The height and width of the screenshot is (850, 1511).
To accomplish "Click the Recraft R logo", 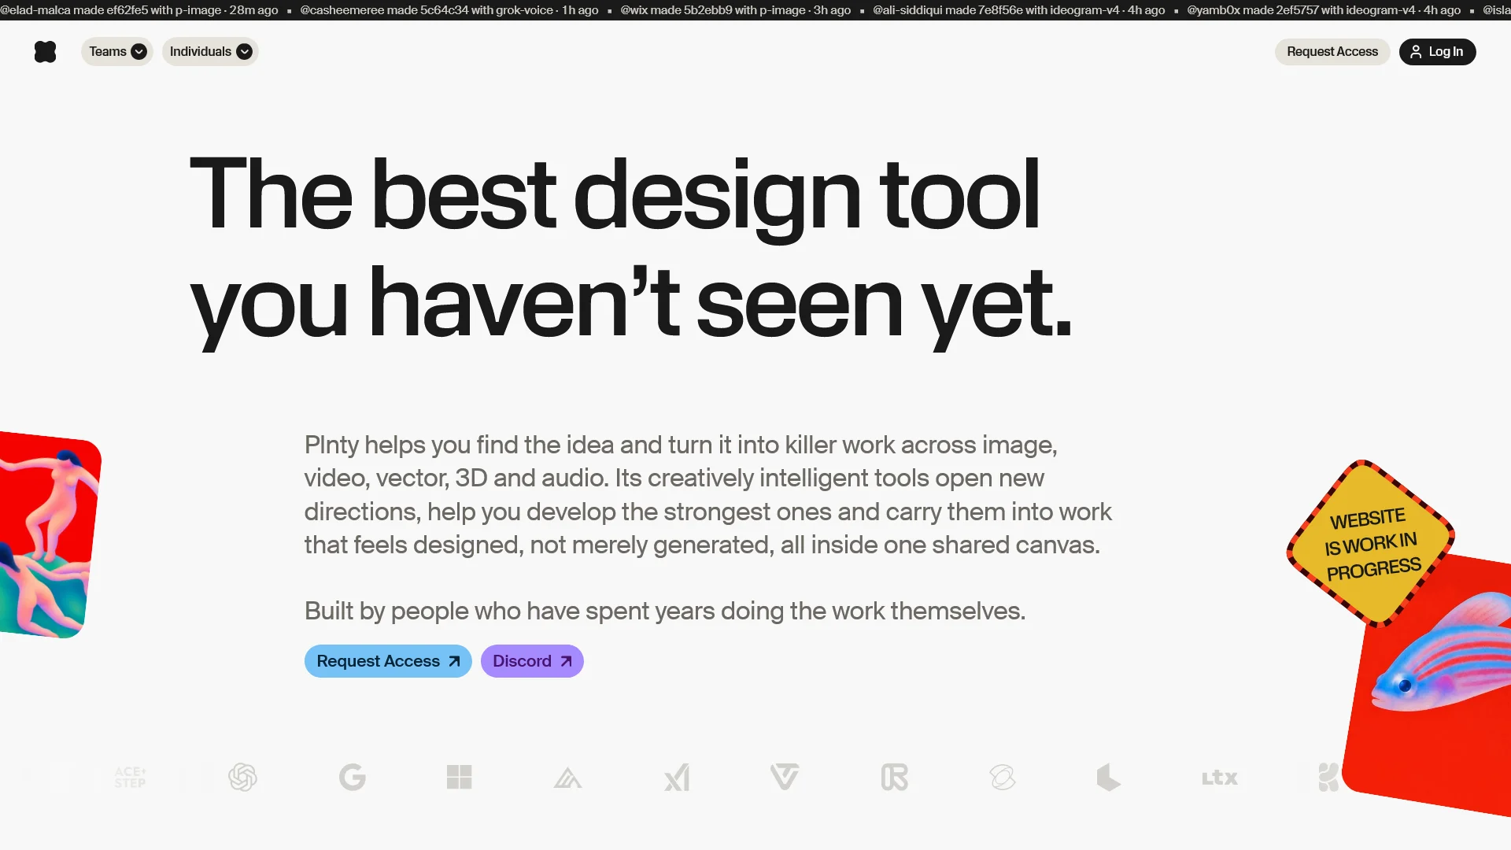I will [894, 778].
